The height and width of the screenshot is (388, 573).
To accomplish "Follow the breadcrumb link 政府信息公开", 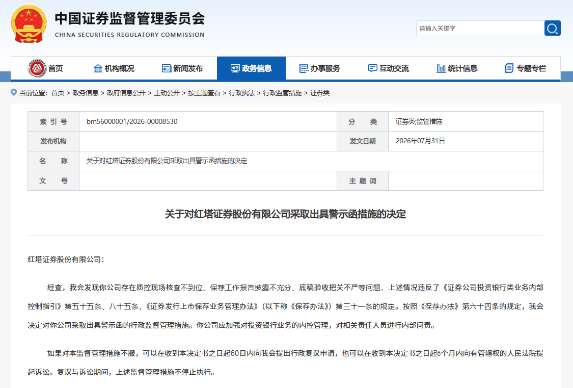I will tap(126, 93).
